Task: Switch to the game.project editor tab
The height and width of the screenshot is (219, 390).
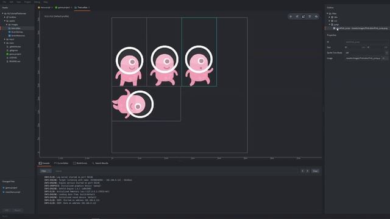Action: (x=63, y=7)
